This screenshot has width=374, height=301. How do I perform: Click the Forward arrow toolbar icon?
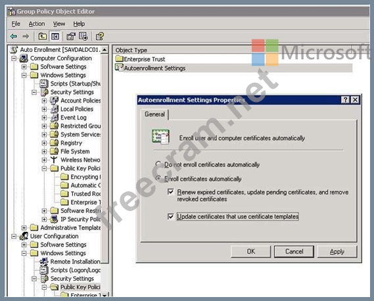[x=26, y=37]
